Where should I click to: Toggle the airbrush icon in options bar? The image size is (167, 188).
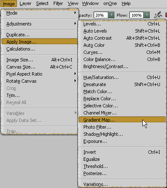158,15
